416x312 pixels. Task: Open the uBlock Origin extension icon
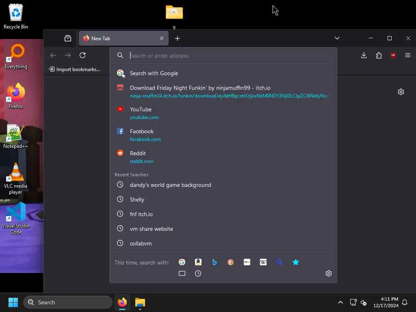point(393,55)
